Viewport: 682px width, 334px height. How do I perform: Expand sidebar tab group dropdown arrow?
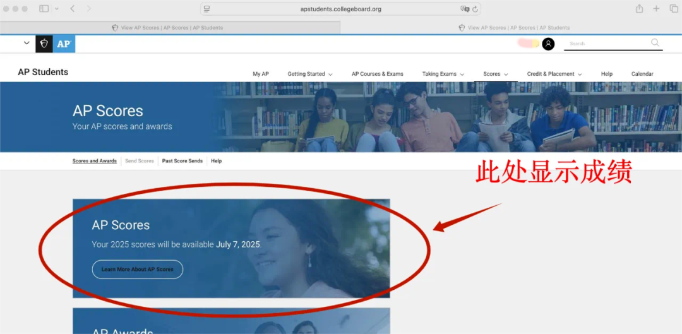click(x=57, y=9)
